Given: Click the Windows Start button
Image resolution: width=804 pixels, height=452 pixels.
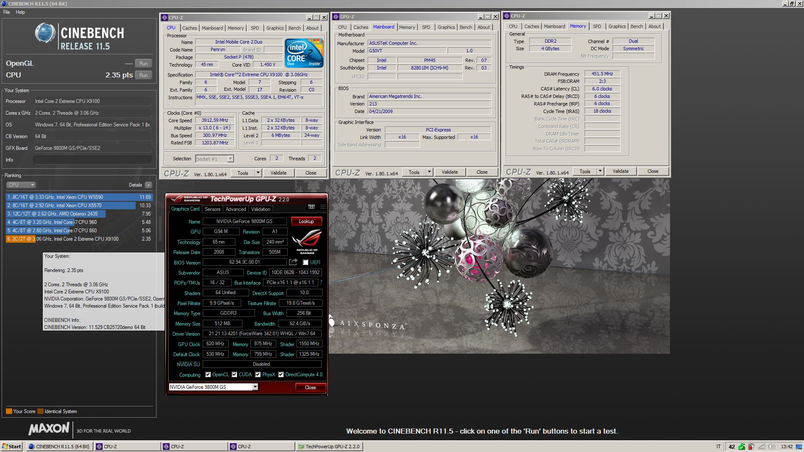Looking at the screenshot, I should pyautogui.click(x=11, y=447).
